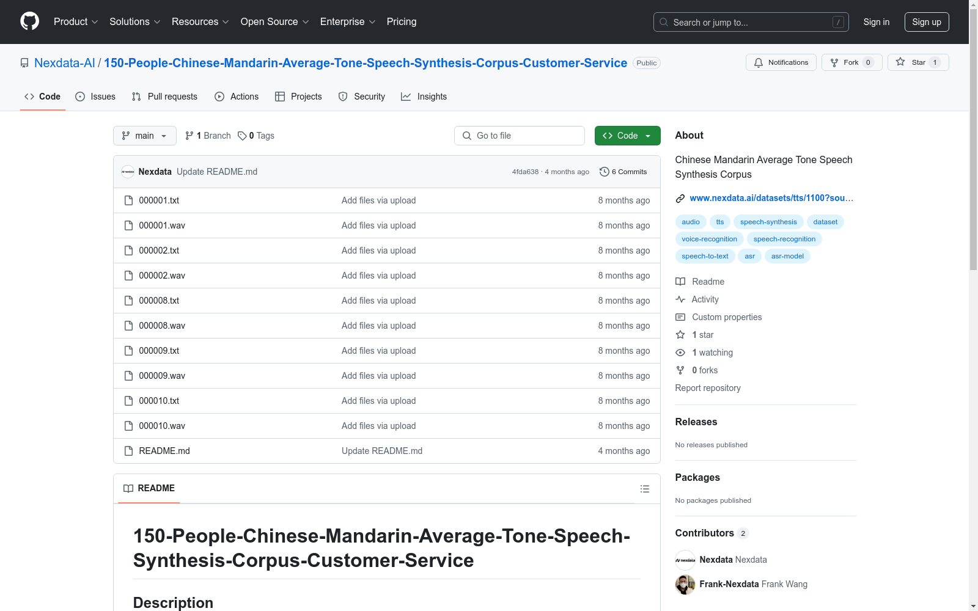Open the 6 Commits history
This screenshot has height=611, width=978.
coord(623,172)
